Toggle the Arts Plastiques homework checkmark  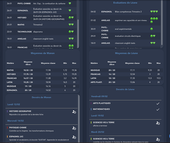tap(158, 103)
